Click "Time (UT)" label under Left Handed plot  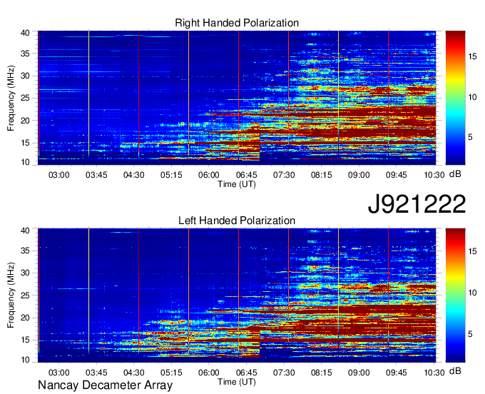[237, 382]
